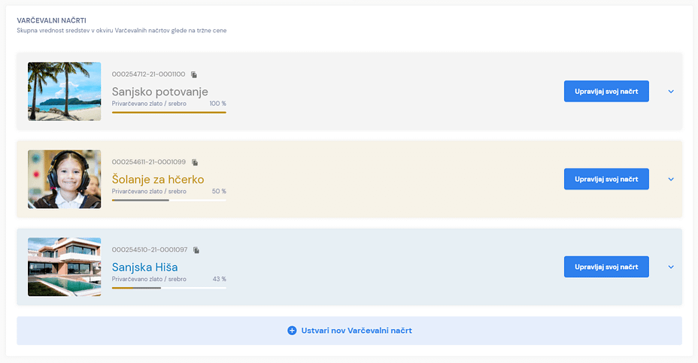
Task: Open the girl with headphones thumbnail
Action: pyautogui.click(x=65, y=179)
